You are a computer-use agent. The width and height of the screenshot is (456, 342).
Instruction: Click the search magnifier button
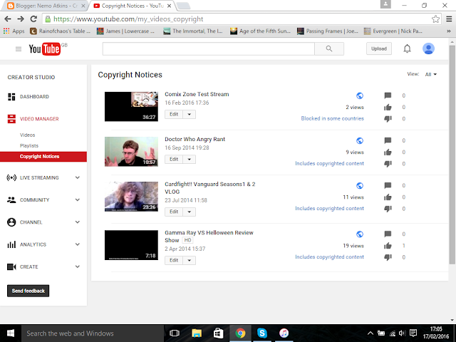(x=329, y=48)
